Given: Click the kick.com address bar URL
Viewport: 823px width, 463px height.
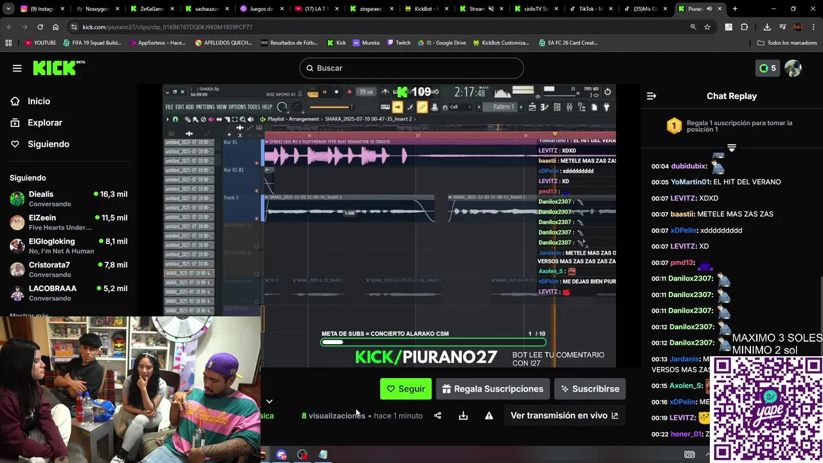Looking at the screenshot, I should pos(167,27).
